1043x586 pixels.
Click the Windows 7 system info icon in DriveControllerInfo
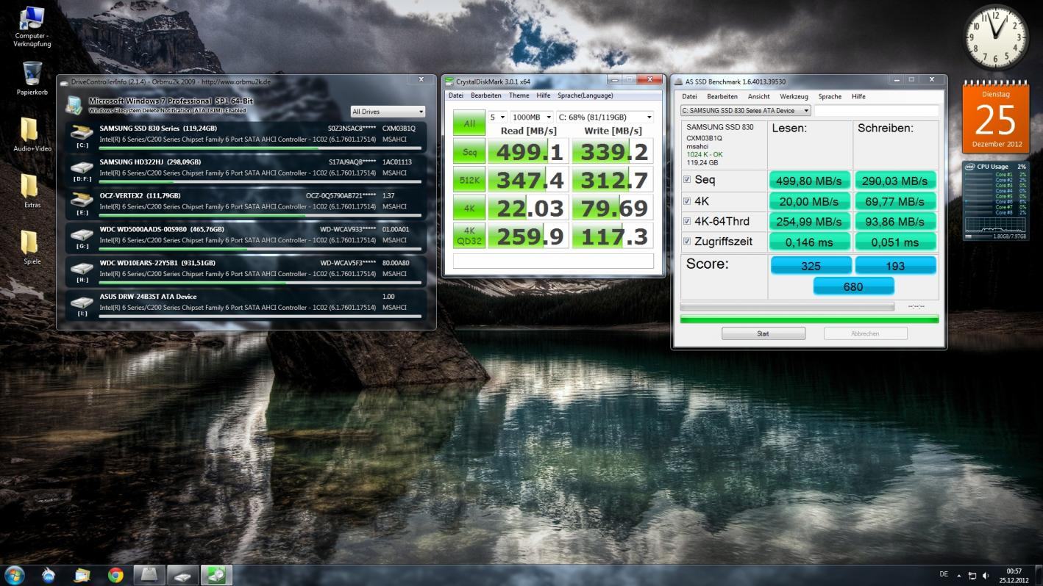point(74,104)
